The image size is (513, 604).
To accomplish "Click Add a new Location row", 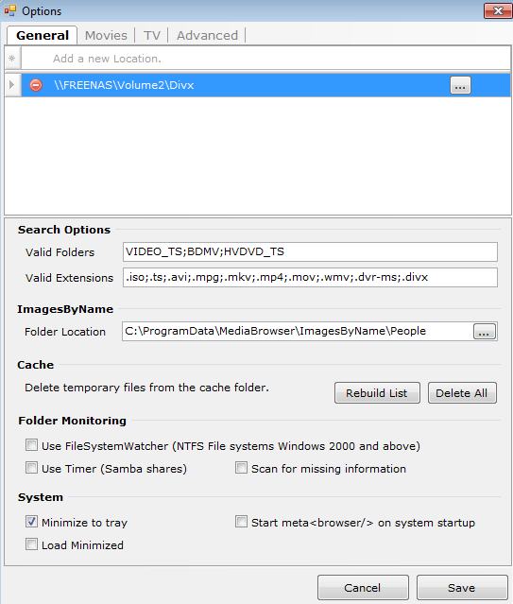I will click(265, 59).
